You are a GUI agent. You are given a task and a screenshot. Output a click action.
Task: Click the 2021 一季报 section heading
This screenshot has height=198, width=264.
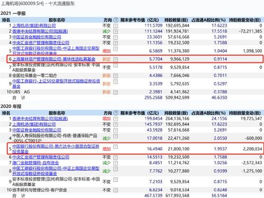[x=13, y=13]
